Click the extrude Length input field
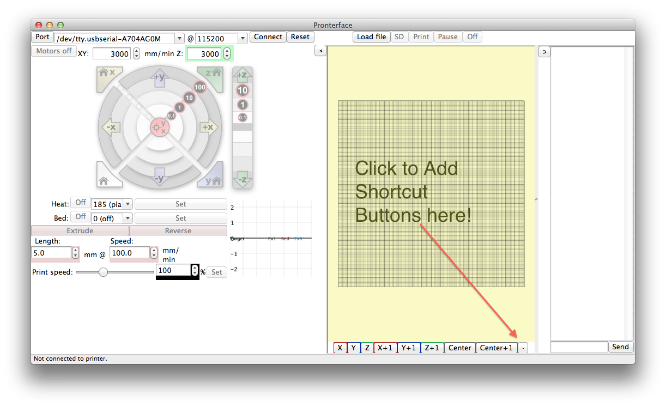 52,253
